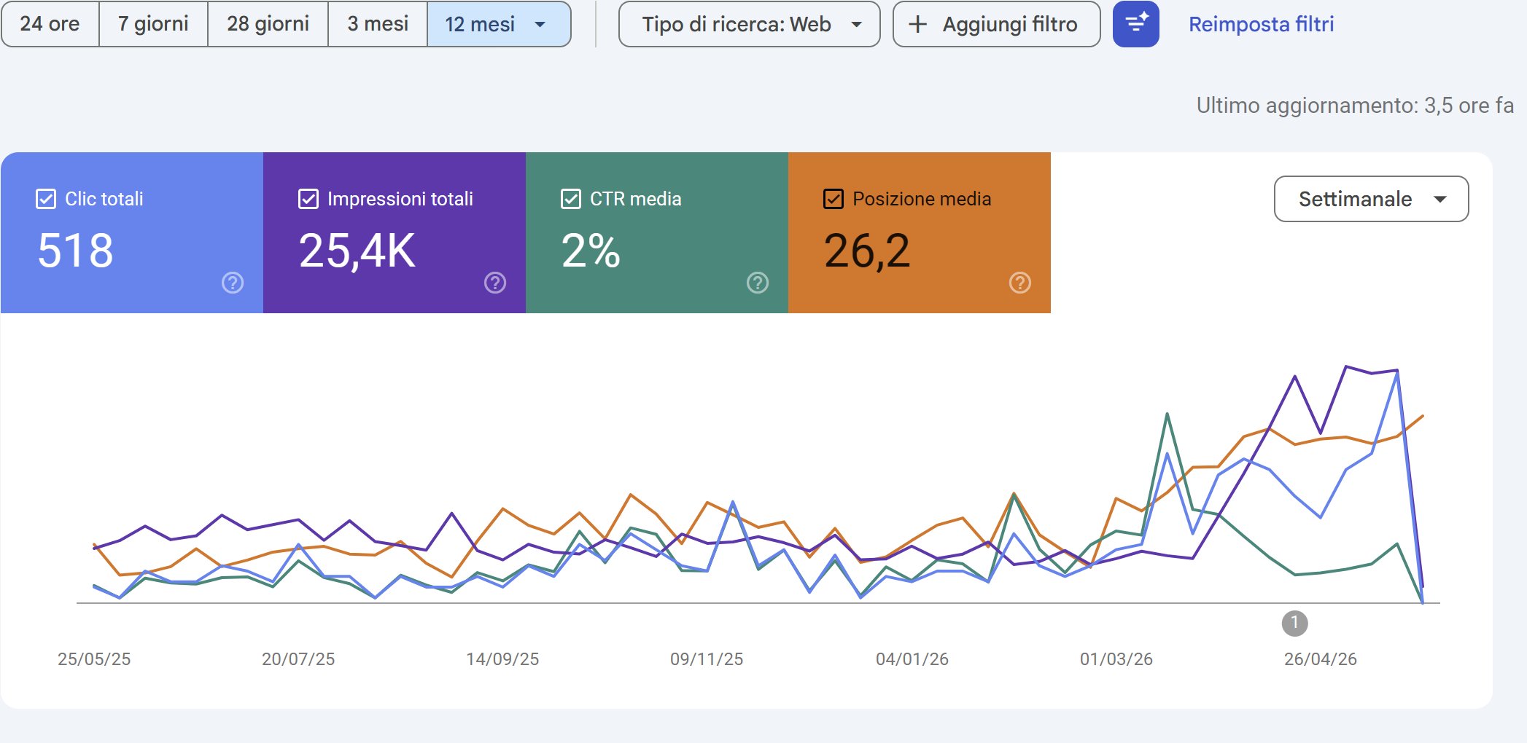
Task: Click the Reimposta filtri link
Action: [x=1261, y=24]
